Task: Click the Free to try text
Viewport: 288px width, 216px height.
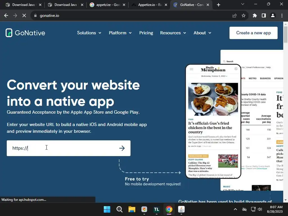Action: click(137, 179)
